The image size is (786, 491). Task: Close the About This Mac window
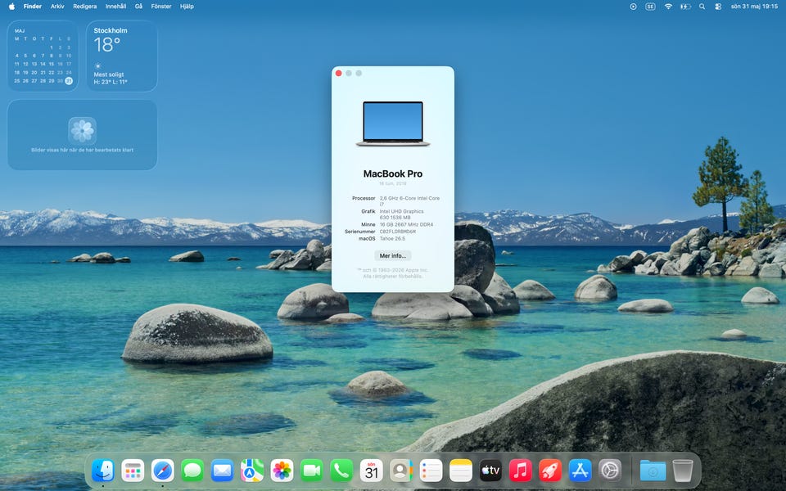tap(339, 73)
